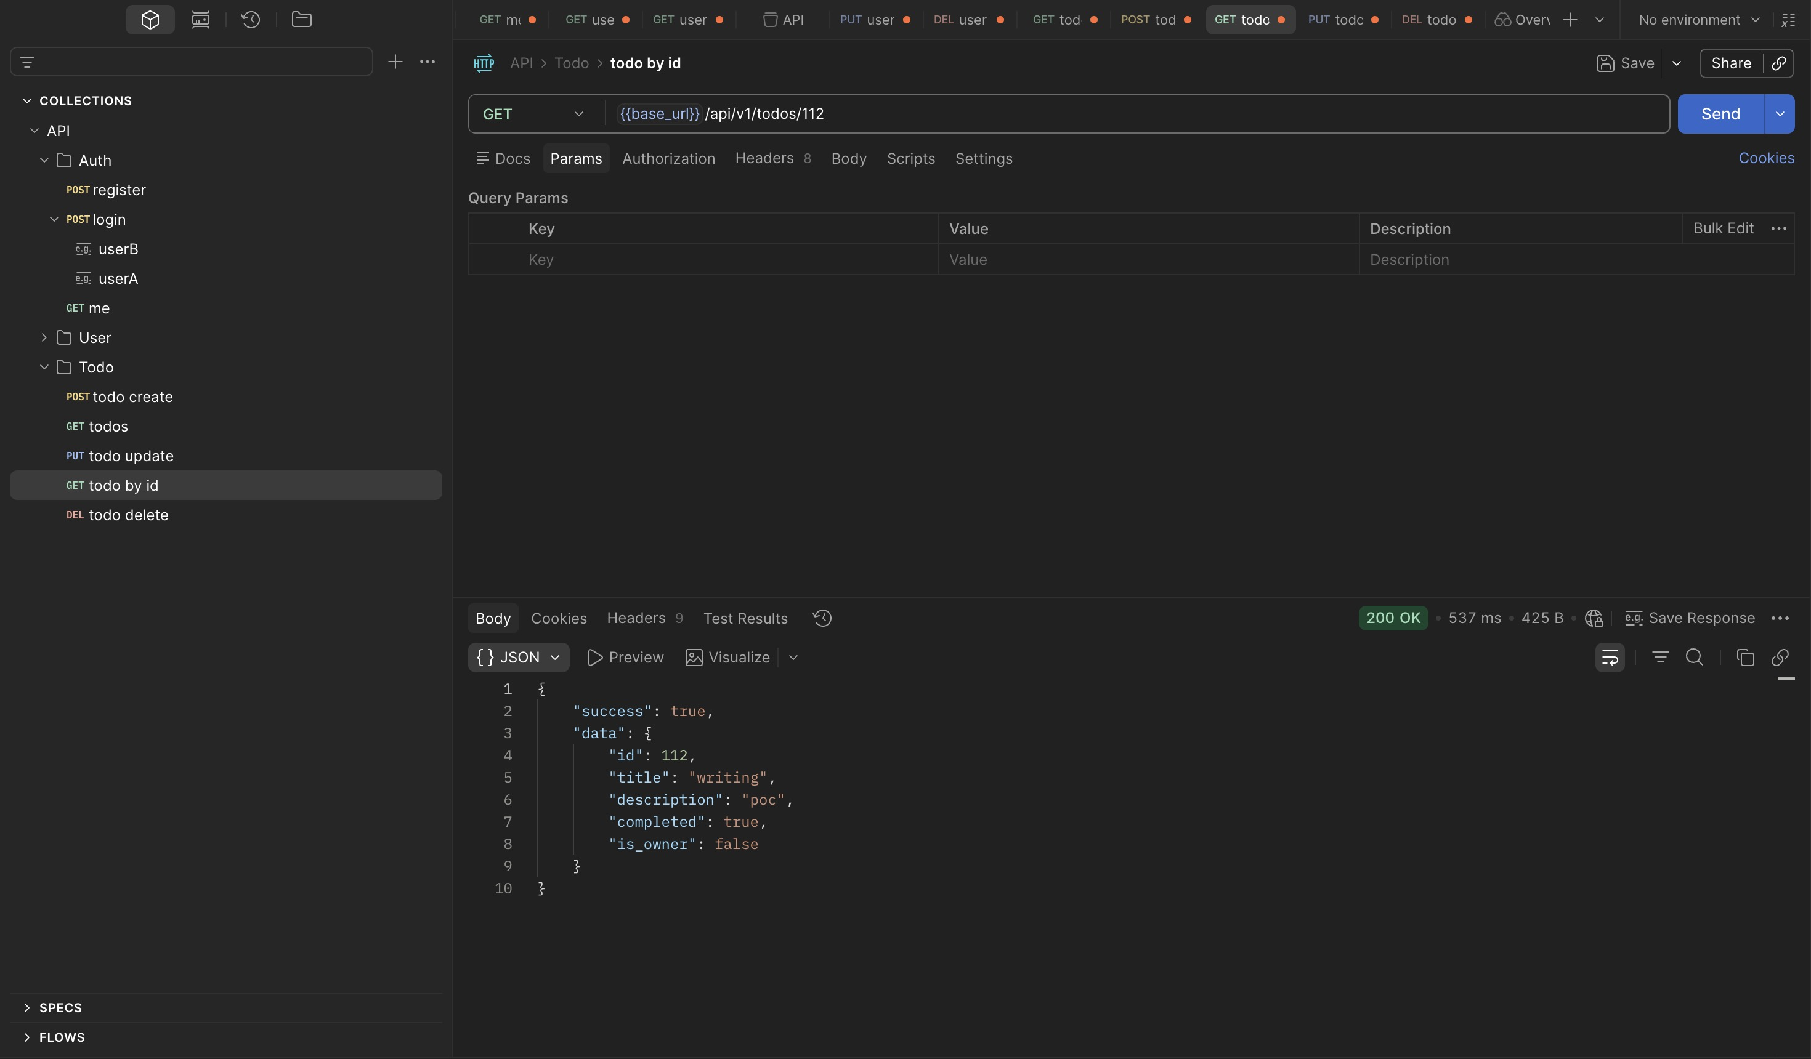Open query params more options ellipsis

(x=1780, y=228)
